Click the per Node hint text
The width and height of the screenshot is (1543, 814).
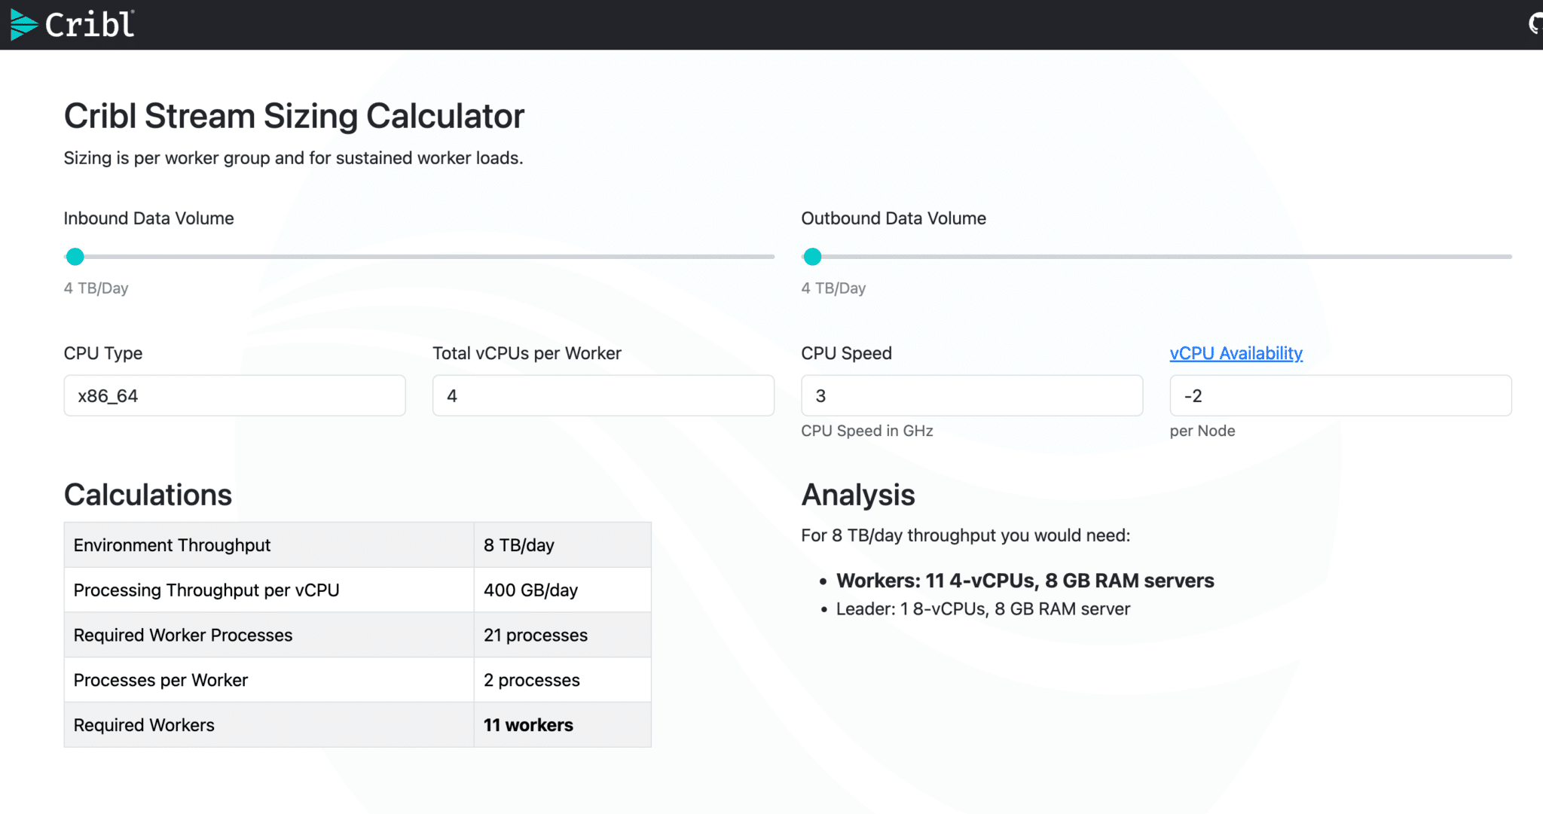pyautogui.click(x=1202, y=431)
